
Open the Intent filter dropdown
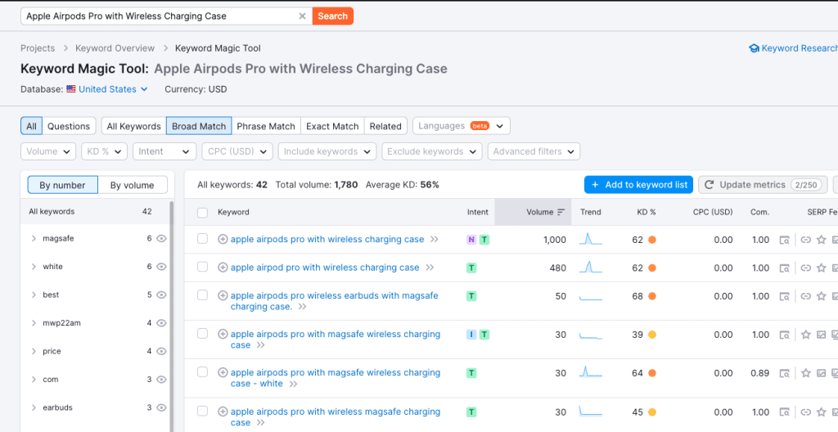[x=164, y=152]
